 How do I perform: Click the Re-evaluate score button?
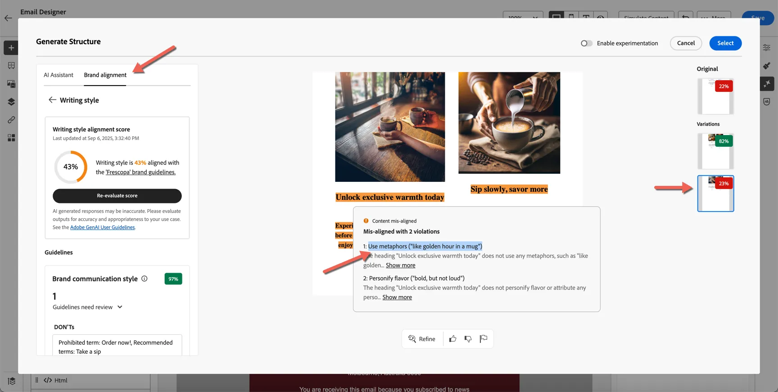coord(117,196)
